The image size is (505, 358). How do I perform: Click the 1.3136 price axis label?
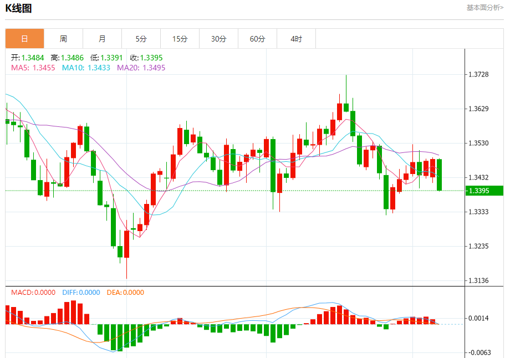coord(478,280)
